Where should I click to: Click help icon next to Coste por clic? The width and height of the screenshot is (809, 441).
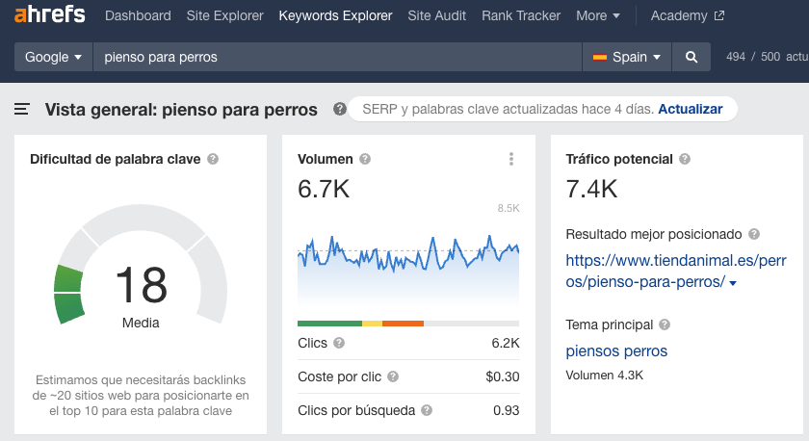pyautogui.click(x=393, y=376)
